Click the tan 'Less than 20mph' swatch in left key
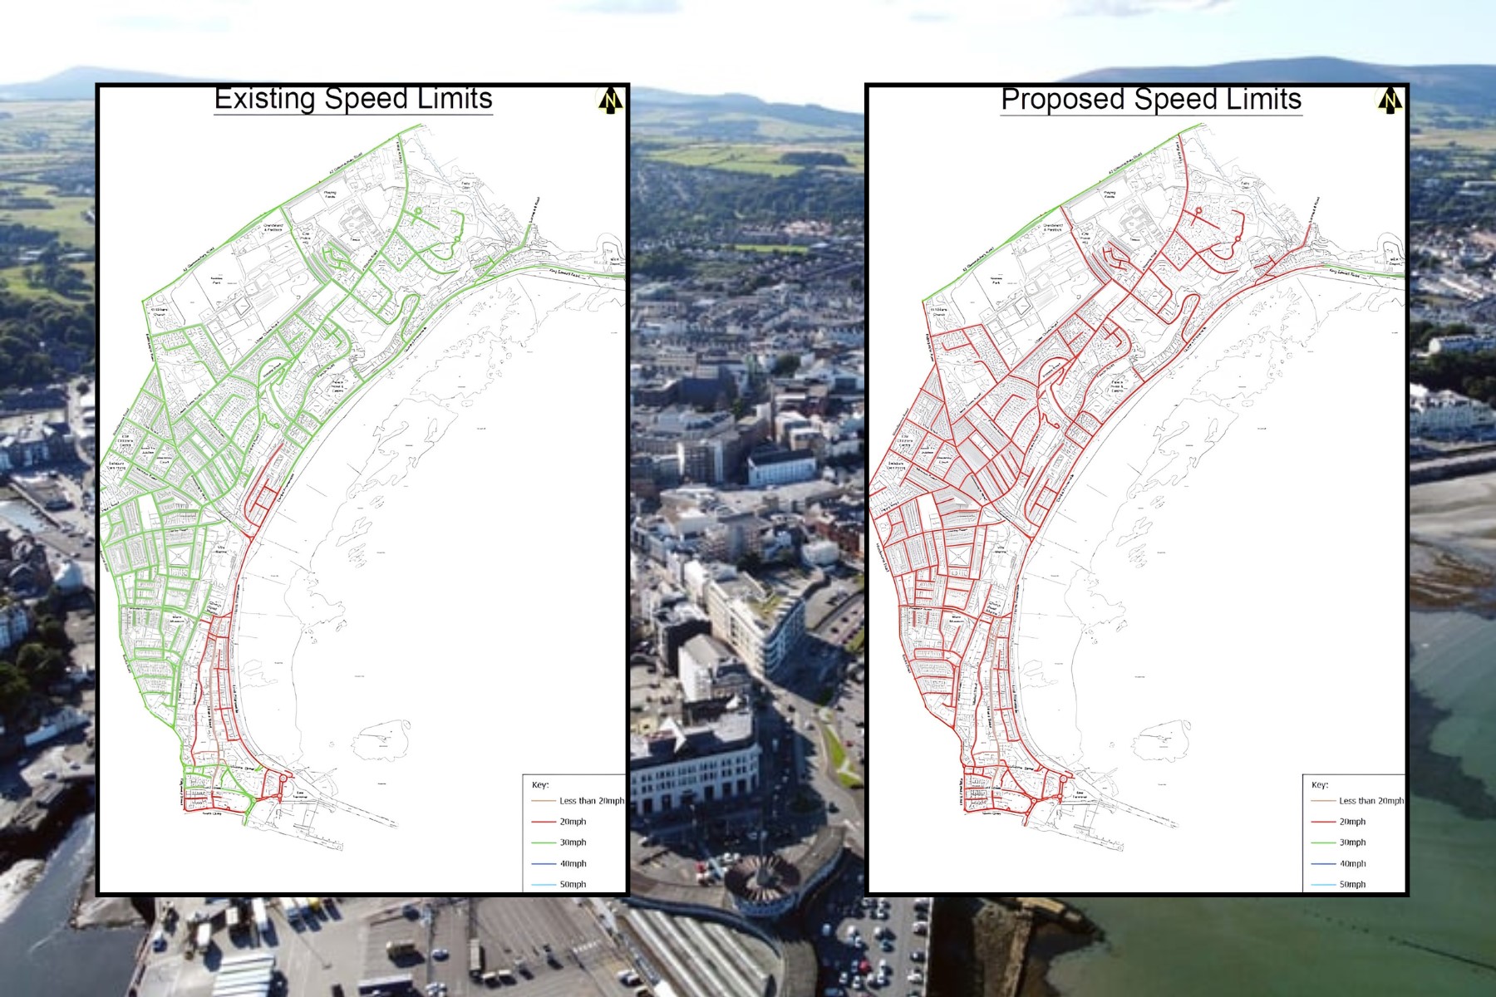Screen dimensions: 1496x997 coord(544,800)
